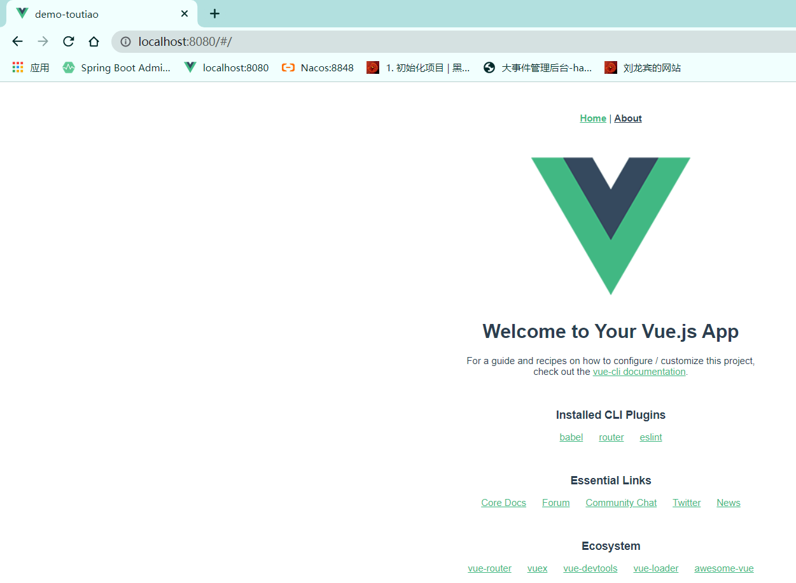Visit the Community Chat link

(x=621, y=503)
